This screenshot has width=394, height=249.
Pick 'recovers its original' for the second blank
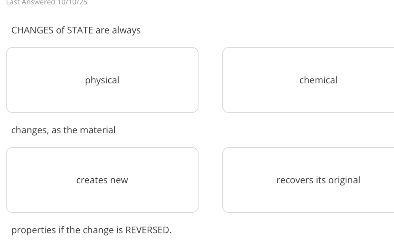(308, 180)
